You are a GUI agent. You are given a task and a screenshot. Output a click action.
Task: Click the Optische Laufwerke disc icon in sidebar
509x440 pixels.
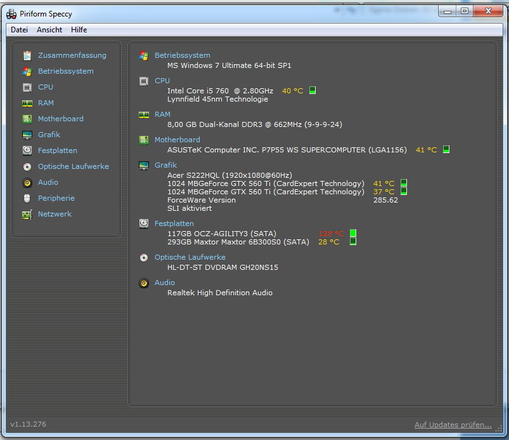[x=27, y=167]
